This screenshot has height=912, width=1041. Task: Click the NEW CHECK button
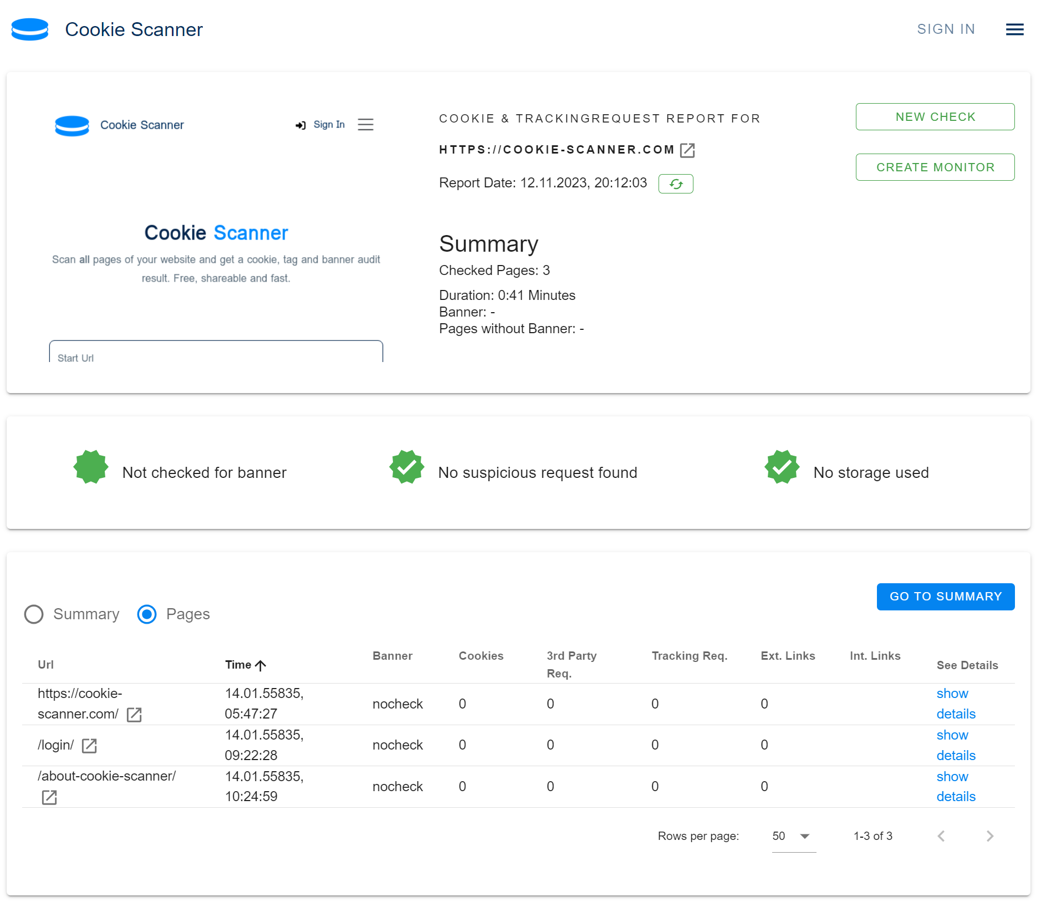935,117
